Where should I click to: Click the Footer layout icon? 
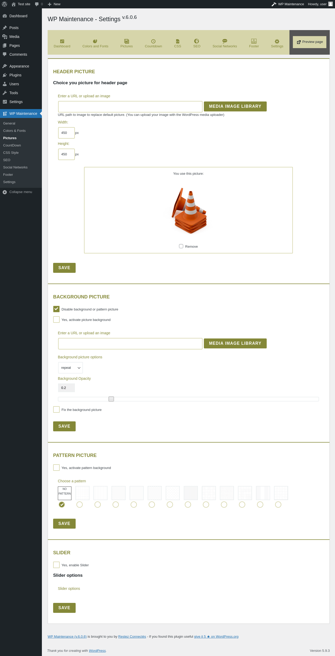tap(254, 41)
